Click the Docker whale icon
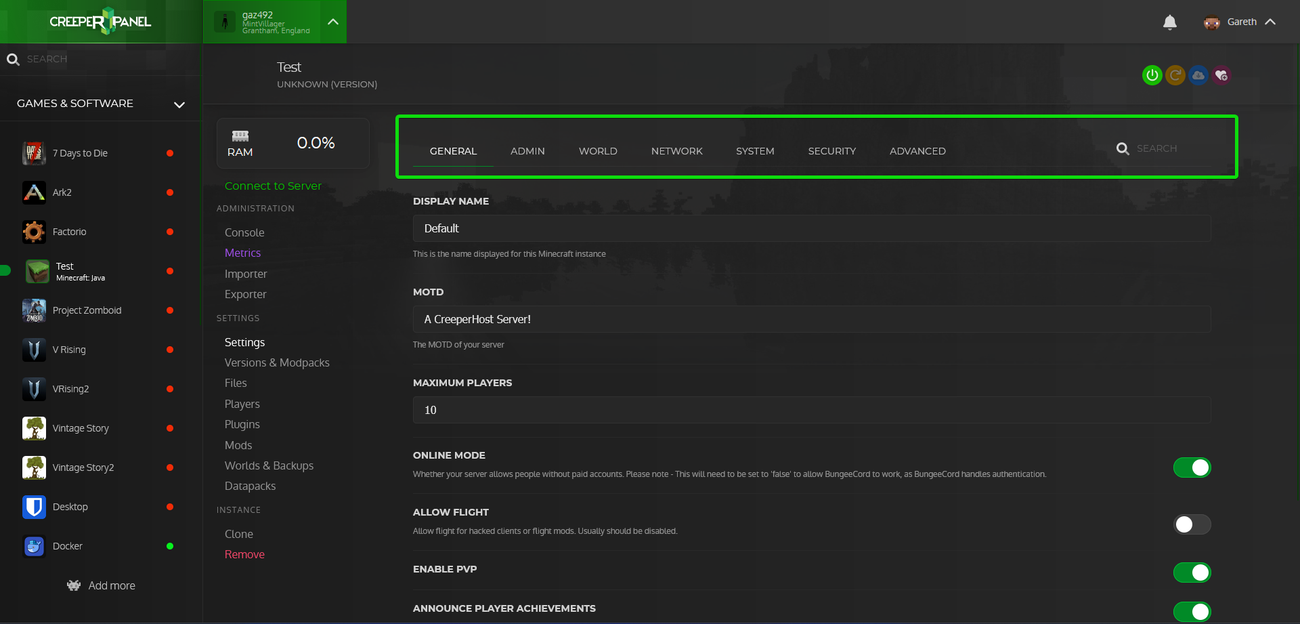1300x624 pixels. click(34, 546)
